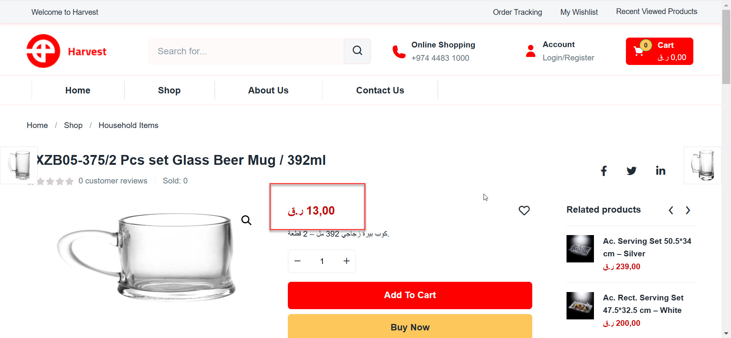Show next related products arrow
This screenshot has height=338, width=731.
[688, 210]
